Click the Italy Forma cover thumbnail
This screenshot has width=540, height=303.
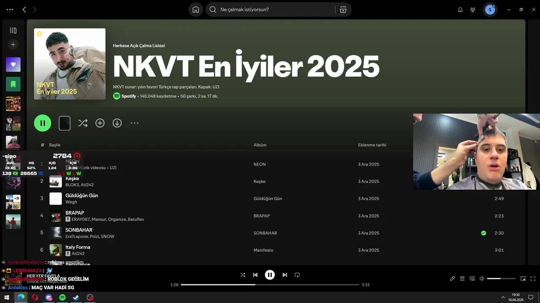tap(56, 250)
